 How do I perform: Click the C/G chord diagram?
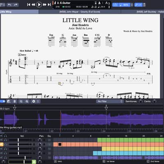[x=97, y=40]
